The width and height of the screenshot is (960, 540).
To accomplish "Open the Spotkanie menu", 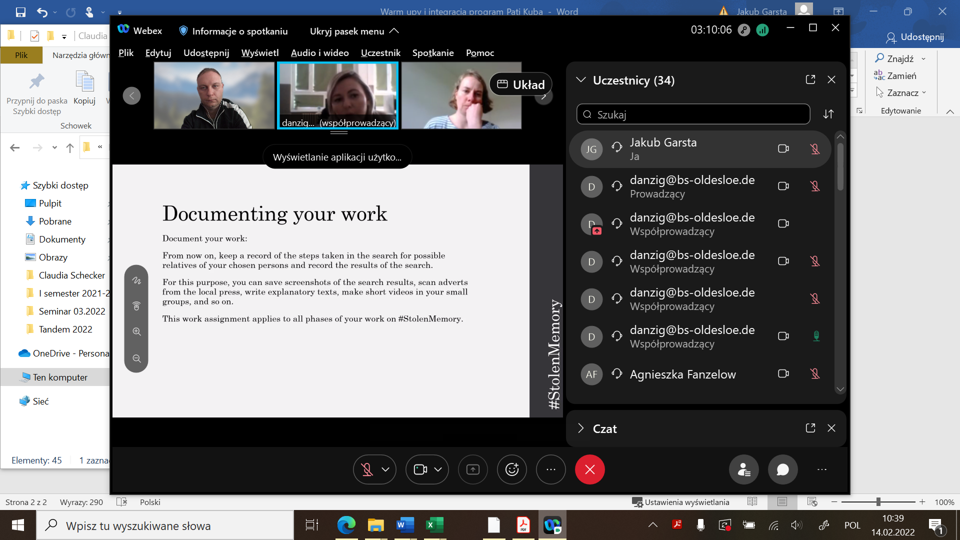I will coord(433,52).
